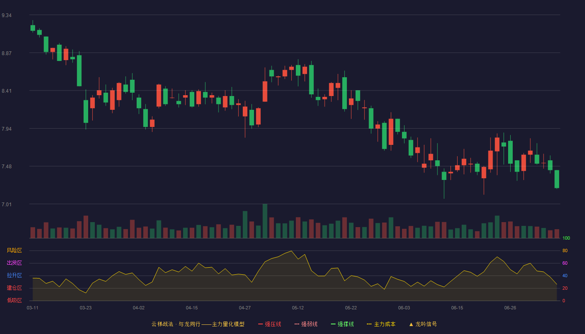
Task: Select the 拉升区 zone label
Action: click(14, 276)
